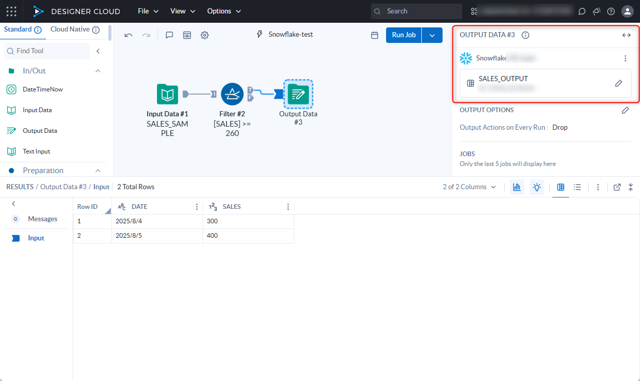
Task: Open the help question mark icon
Action: coord(611,11)
